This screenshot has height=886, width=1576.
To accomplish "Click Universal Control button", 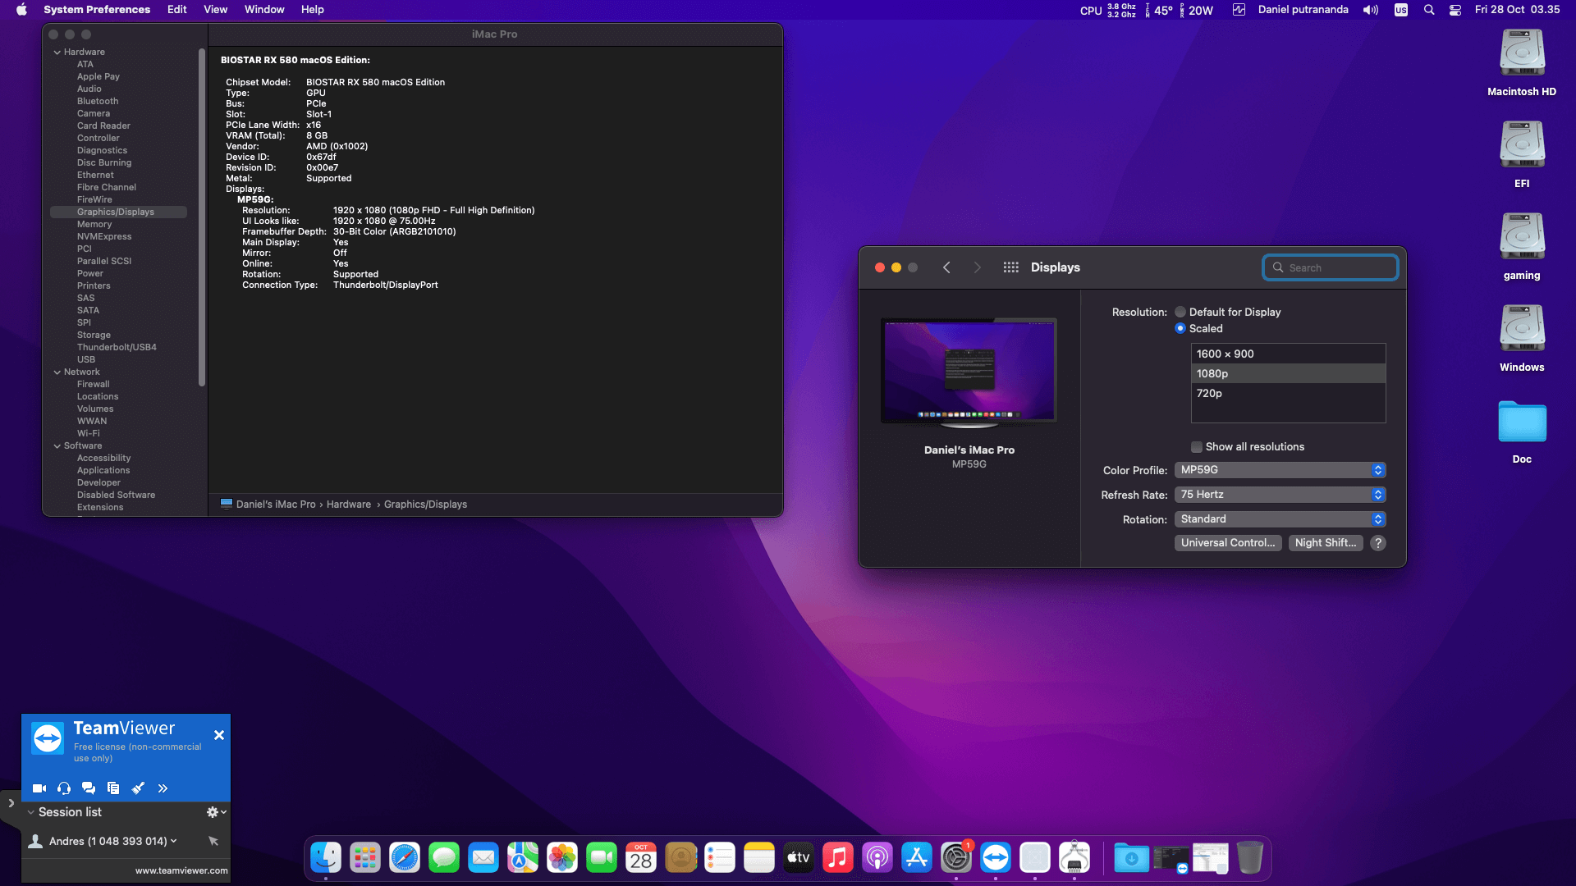I will point(1228,543).
